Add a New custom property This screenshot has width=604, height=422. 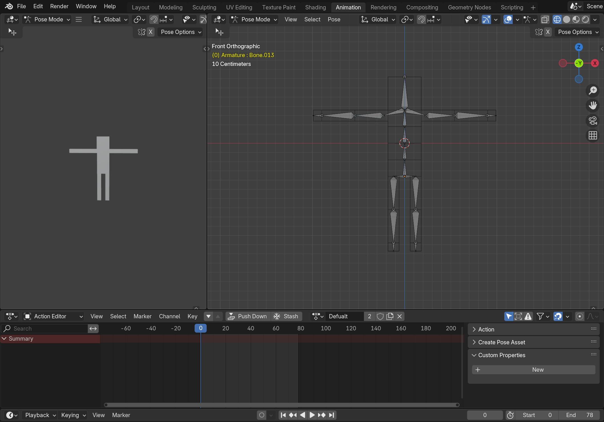(533, 370)
